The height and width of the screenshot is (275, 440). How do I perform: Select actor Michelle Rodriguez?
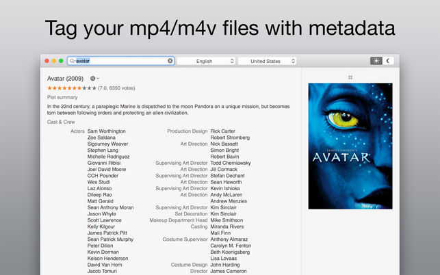(x=108, y=157)
